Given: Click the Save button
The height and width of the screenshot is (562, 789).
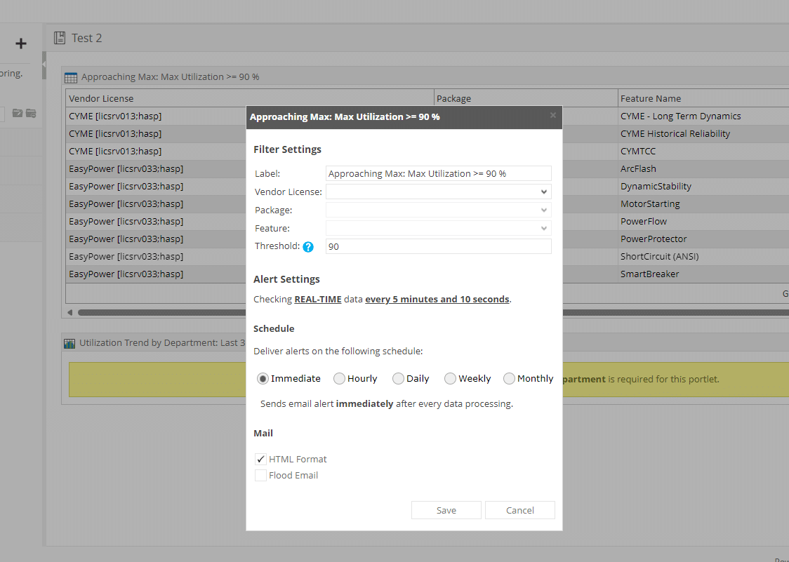Looking at the screenshot, I should [446, 510].
